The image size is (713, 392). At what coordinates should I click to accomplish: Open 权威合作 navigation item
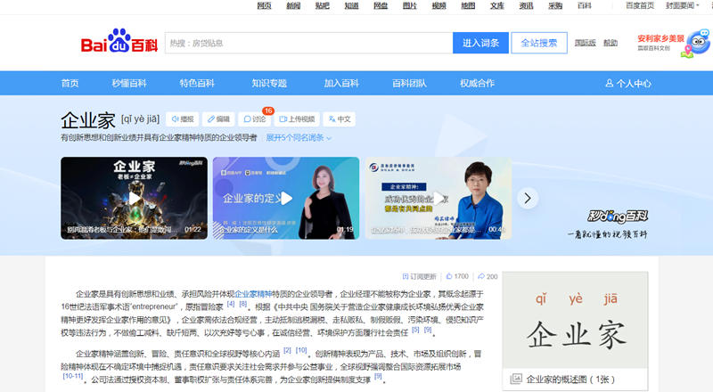click(x=477, y=83)
